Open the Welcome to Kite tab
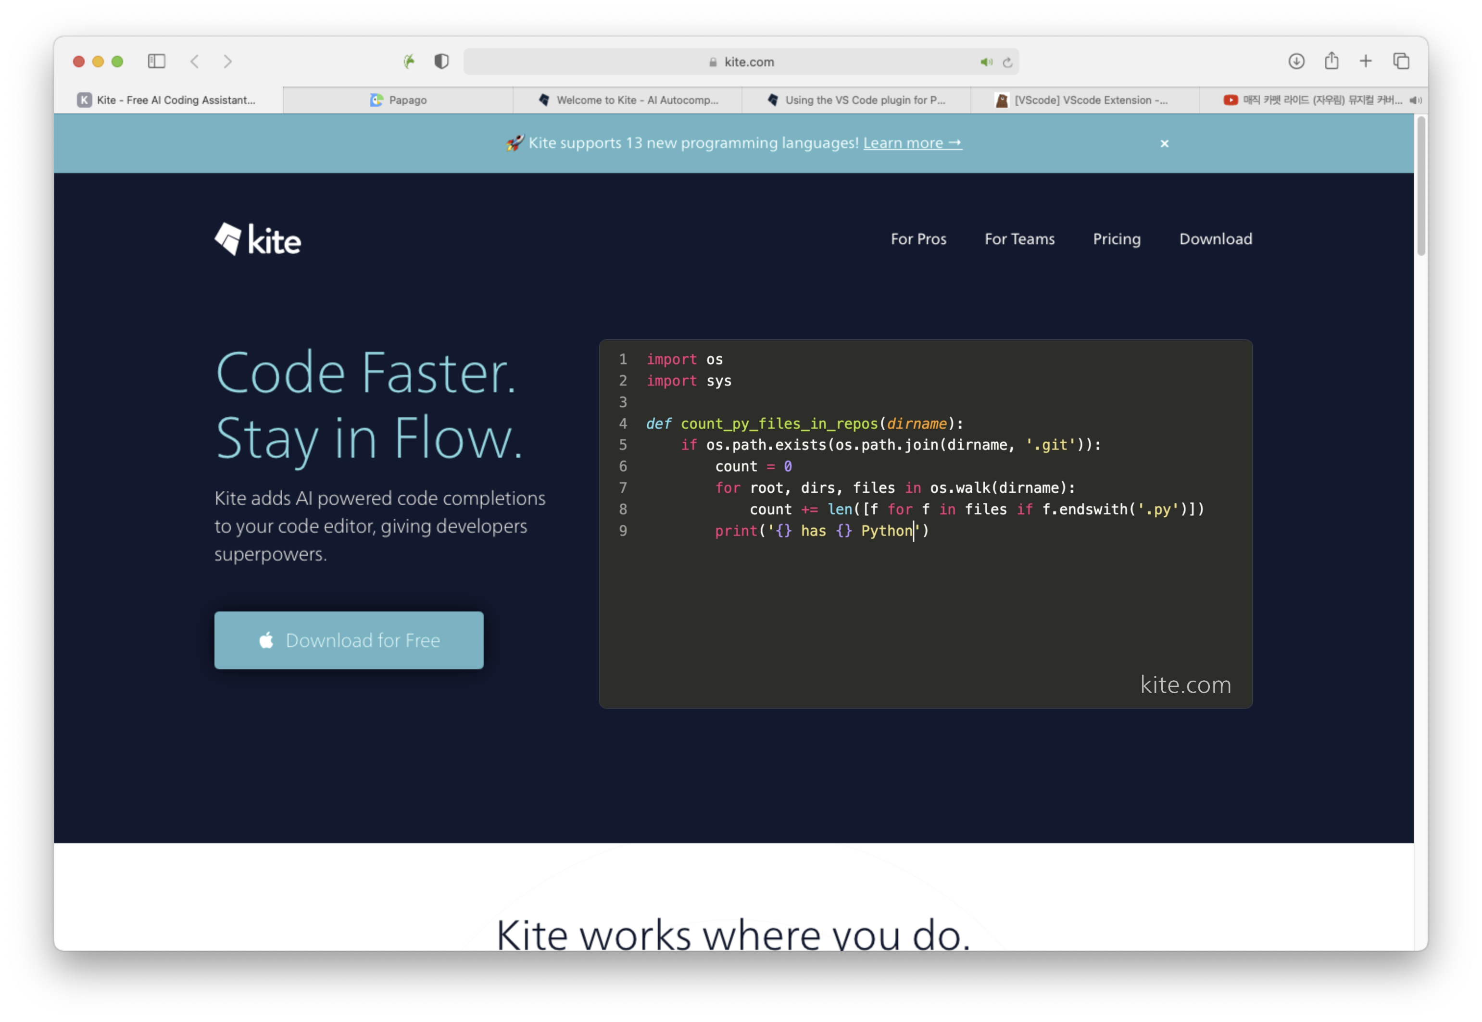1482x1022 pixels. 627,100
